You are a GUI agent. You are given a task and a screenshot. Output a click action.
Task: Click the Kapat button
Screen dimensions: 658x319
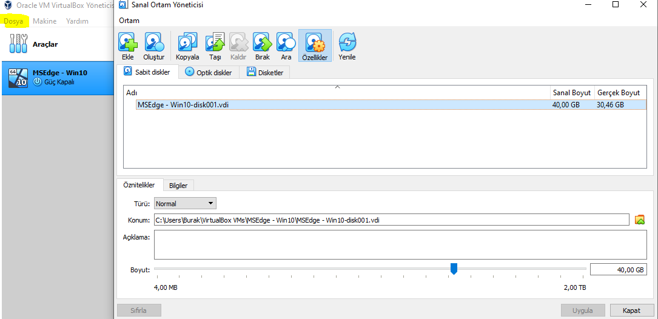[x=631, y=311]
